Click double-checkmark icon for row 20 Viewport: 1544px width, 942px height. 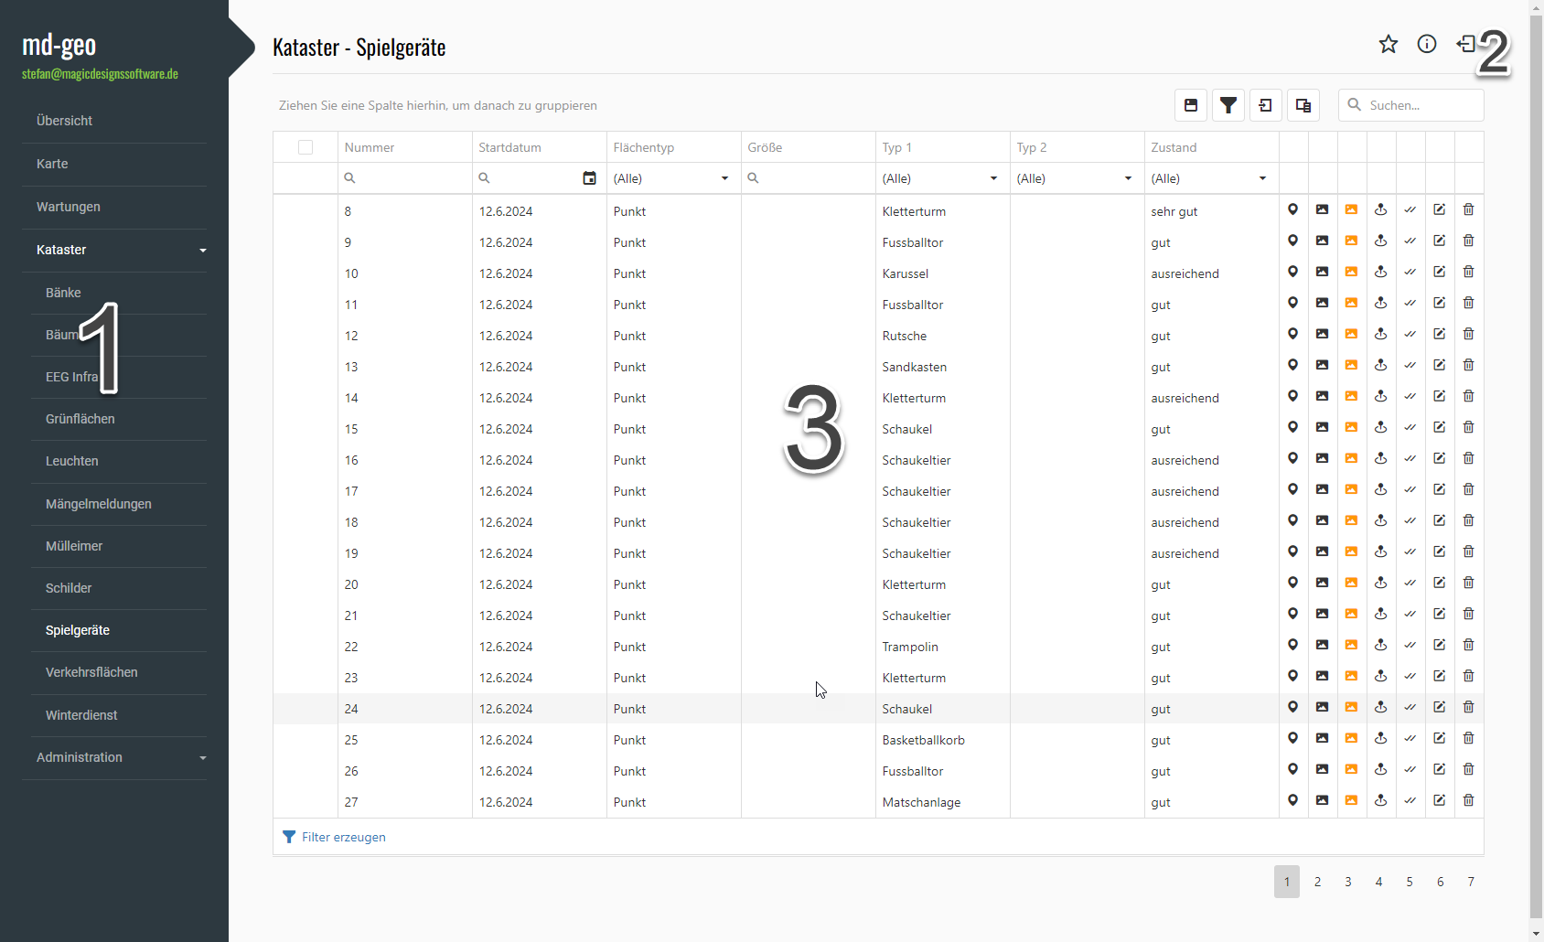coord(1410,583)
